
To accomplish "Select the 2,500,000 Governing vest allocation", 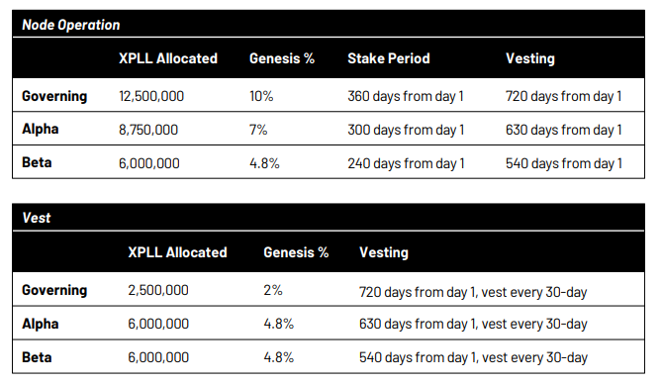I will pyautogui.click(x=158, y=290).
